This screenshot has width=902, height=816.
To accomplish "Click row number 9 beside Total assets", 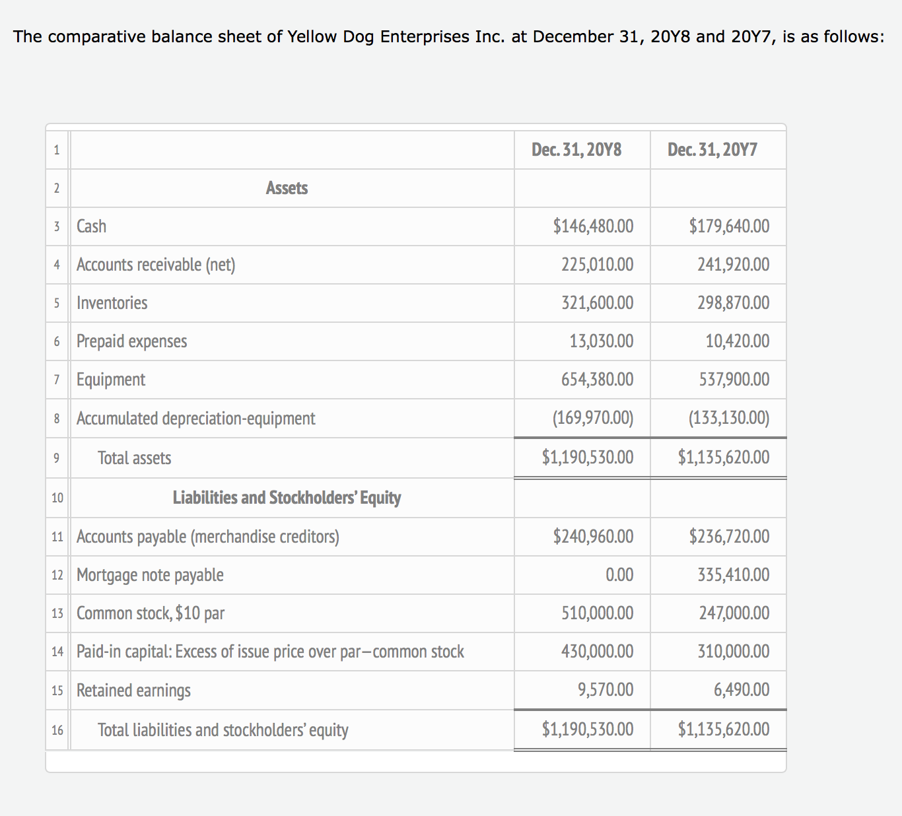I will pos(57,458).
